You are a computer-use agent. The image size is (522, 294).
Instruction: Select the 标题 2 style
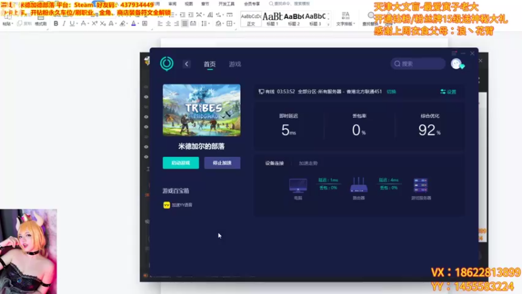click(294, 20)
